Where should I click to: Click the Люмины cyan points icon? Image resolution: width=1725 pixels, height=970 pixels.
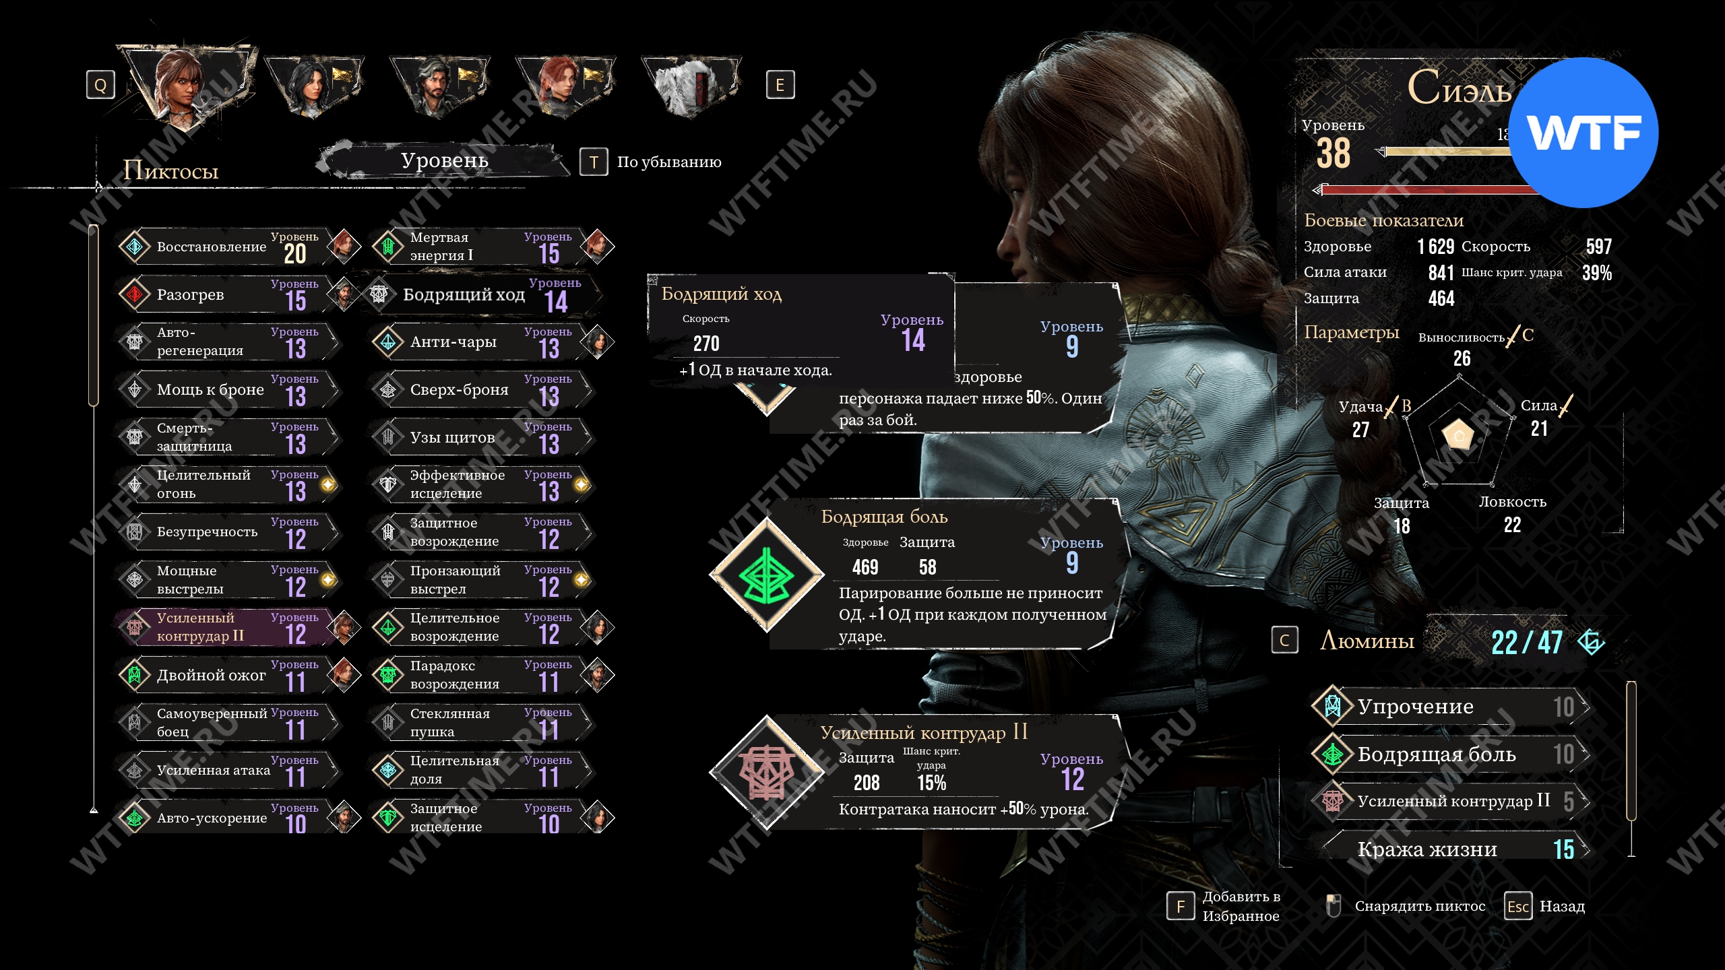pyautogui.click(x=1592, y=641)
